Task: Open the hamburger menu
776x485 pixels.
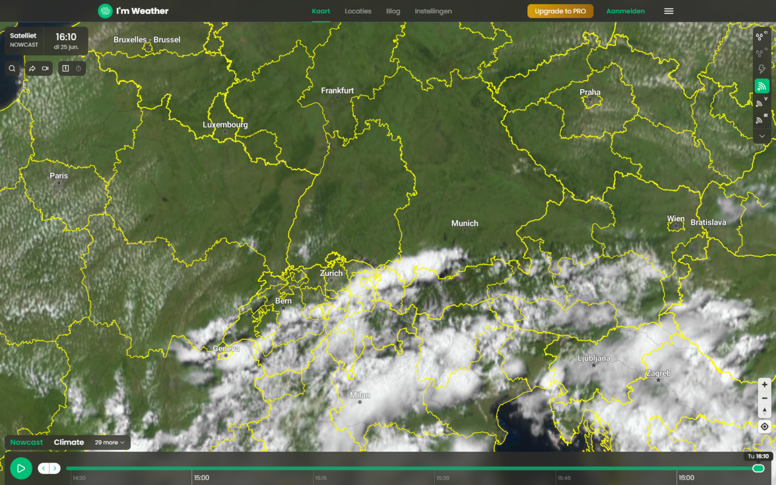Action: [x=669, y=11]
